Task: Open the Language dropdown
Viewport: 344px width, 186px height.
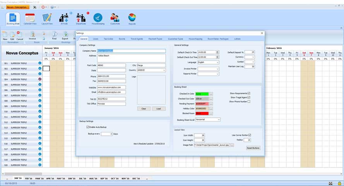Action: (x=217, y=62)
